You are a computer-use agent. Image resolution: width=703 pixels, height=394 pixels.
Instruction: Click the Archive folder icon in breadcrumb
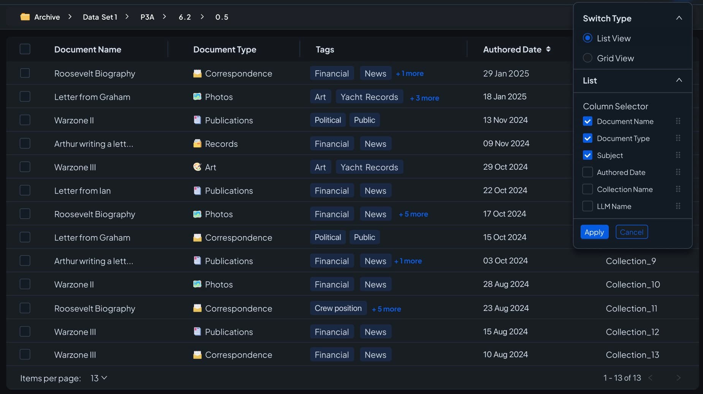pos(25,17)
